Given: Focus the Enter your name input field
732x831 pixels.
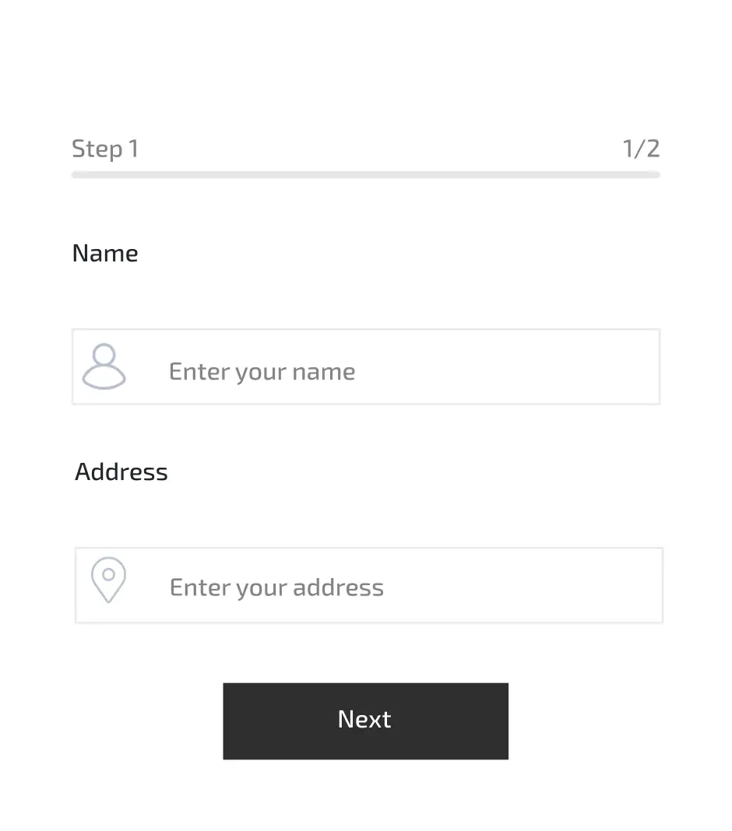Looking at the screenshot, I should click(x=366, y=366).
